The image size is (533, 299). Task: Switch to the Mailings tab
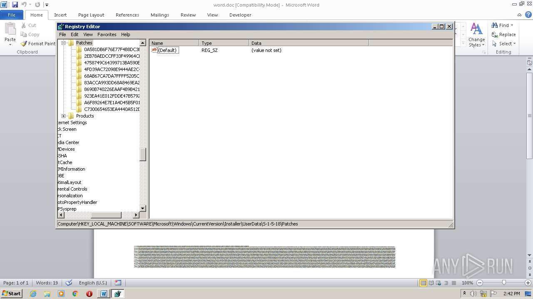pyautogui.click(x=160, y=15)
